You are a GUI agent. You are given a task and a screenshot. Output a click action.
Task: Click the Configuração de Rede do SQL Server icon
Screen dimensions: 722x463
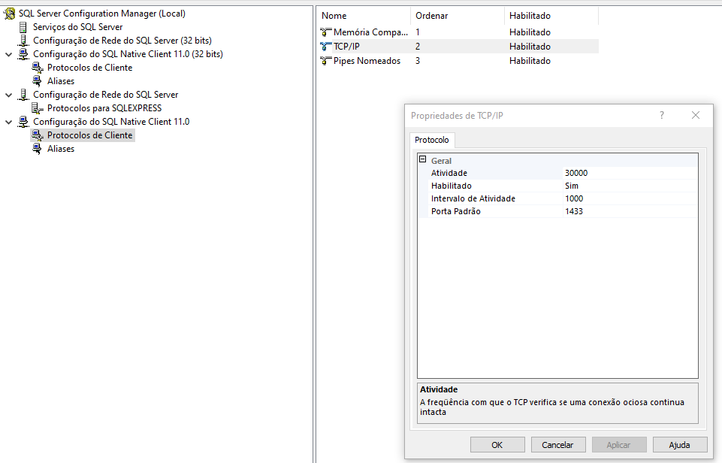click(x=23, y=95)
